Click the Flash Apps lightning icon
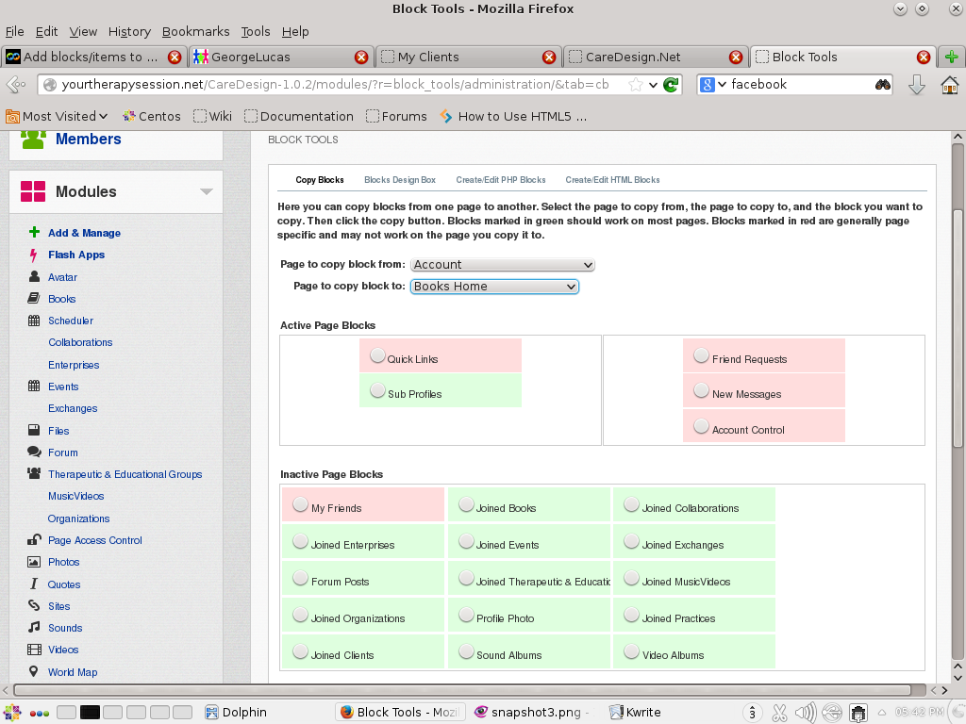 [34, 255]
